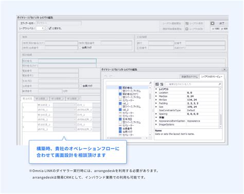Viewport: 244px width, 194px height.
Task: Select 会員番号 label in the layout tree
Action: click(x=127, y=128)
